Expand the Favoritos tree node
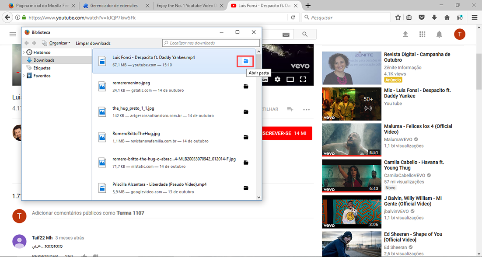Screen dimensions: 482x257 [24, 76]
